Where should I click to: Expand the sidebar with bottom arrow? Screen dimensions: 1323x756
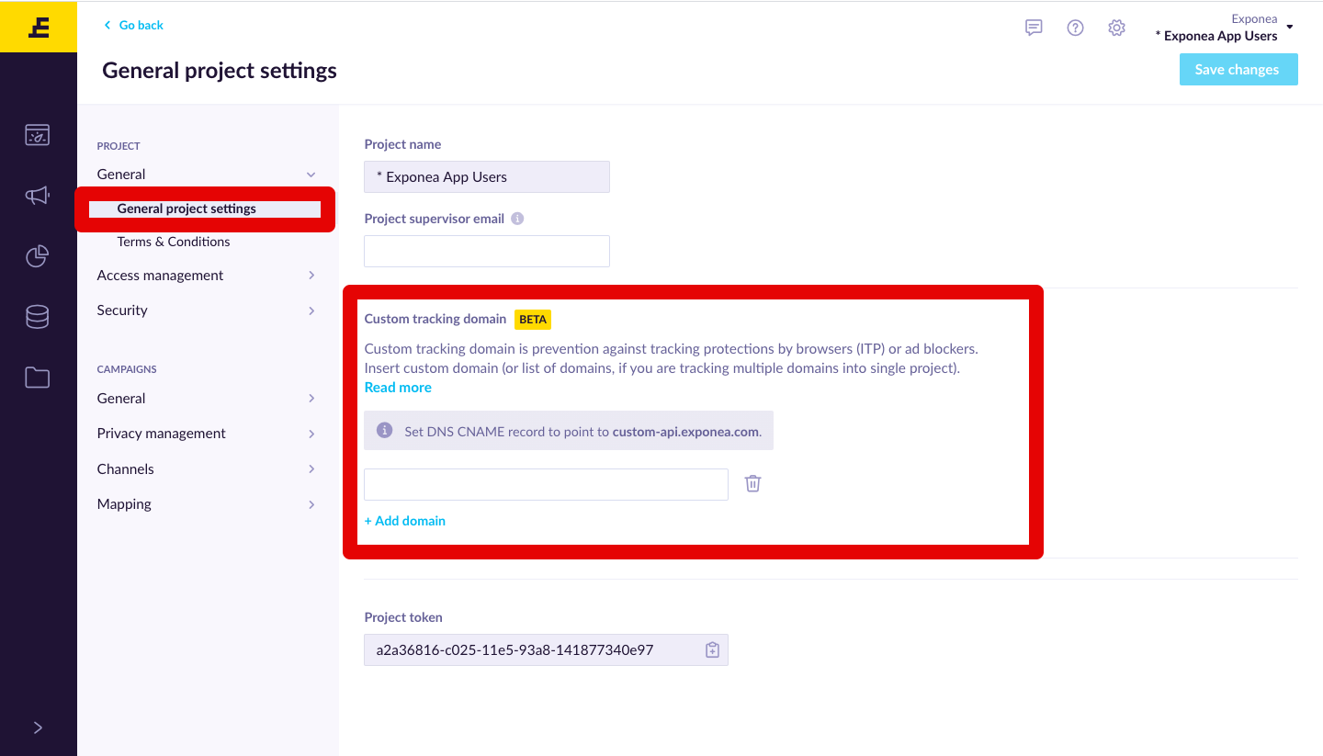(38, 728)
